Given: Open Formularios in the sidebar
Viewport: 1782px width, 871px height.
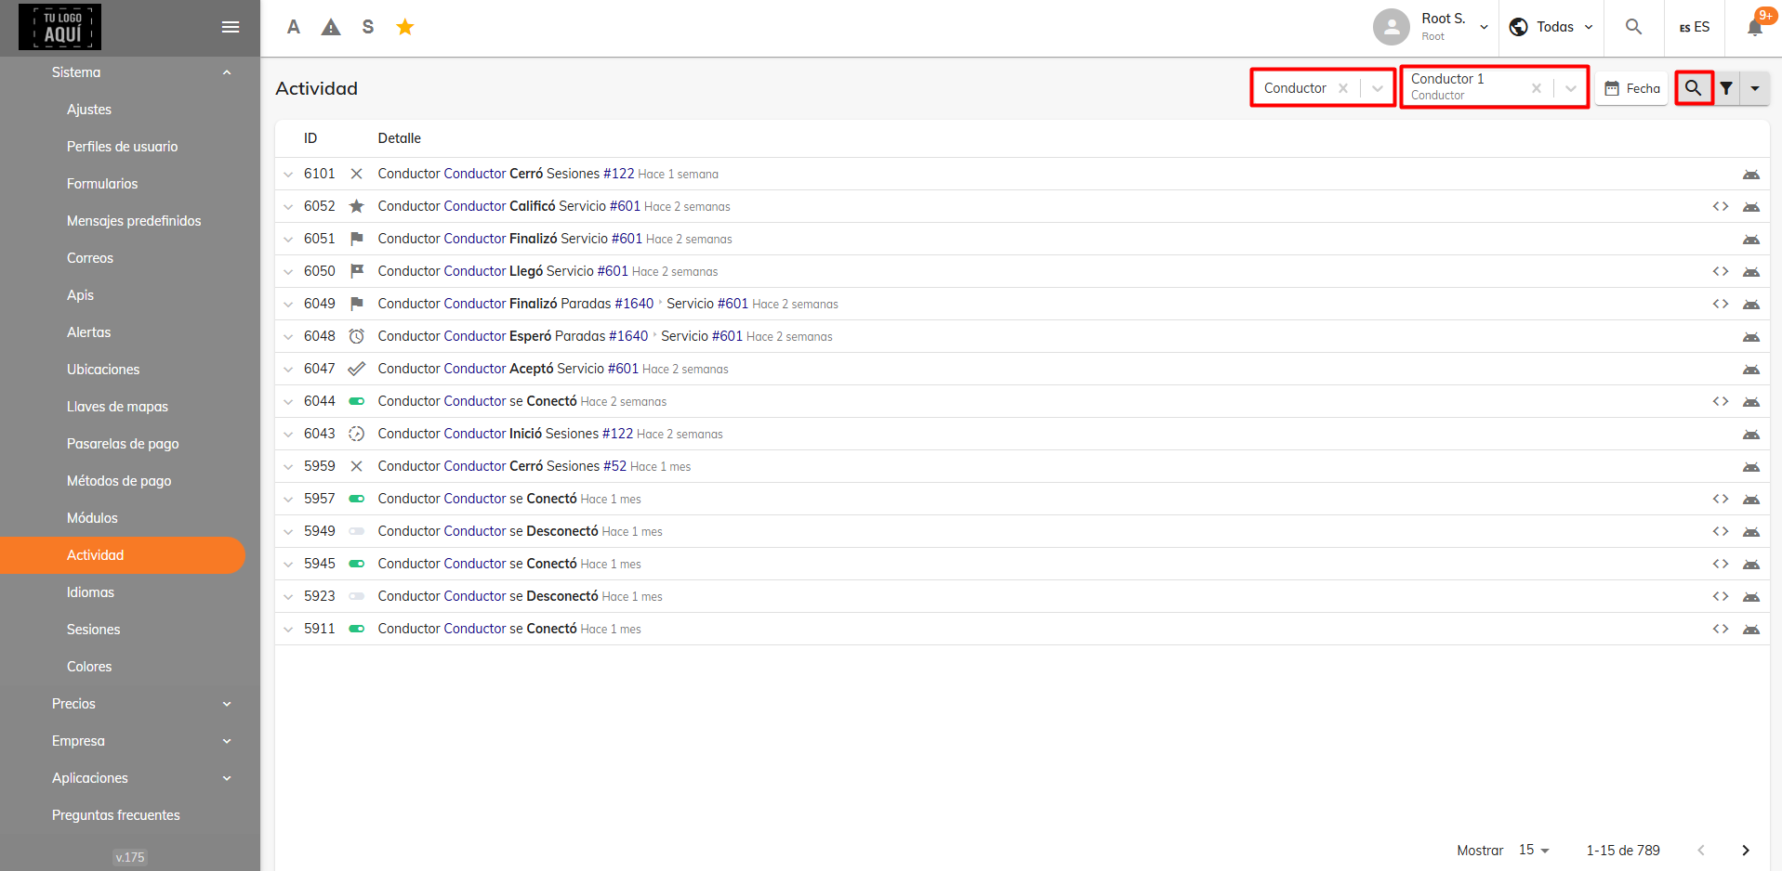Looking at the screenshot, I should (x=102, y=184).
